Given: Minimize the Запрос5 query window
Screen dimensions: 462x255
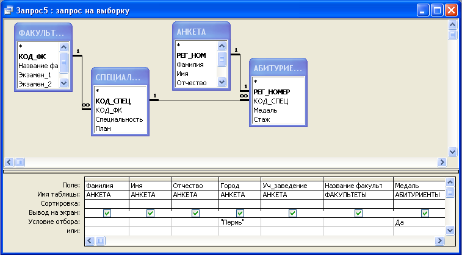Looking at the screenshot, I should tap(423, 11).
